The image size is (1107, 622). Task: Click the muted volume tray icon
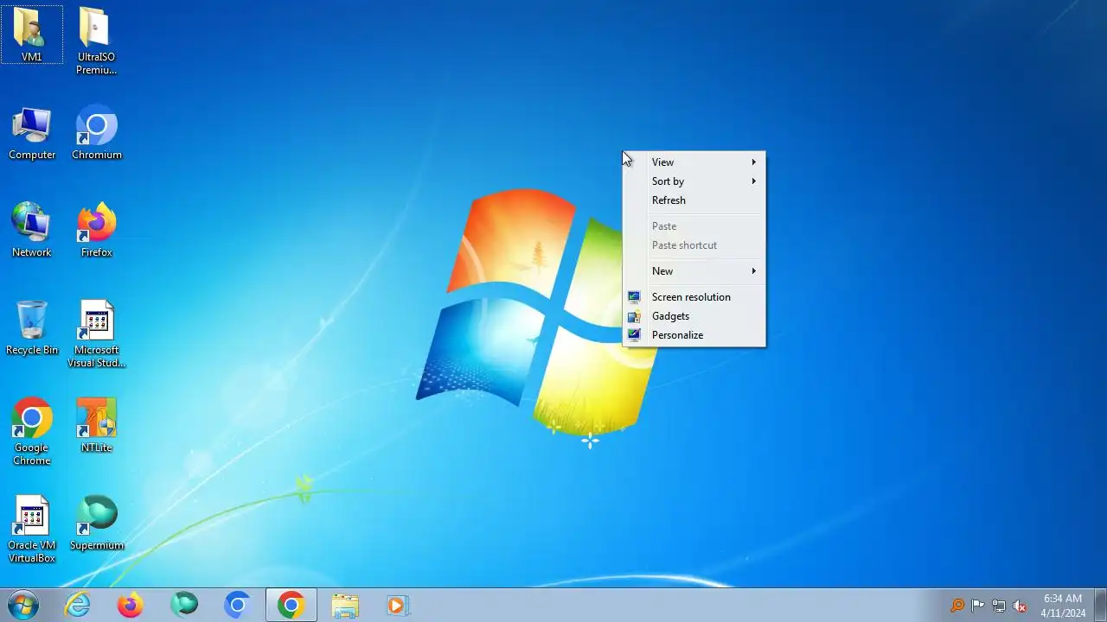[1020, 606]
